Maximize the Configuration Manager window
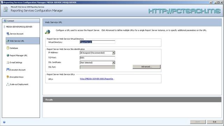Image resolution: width=224 pixels, height=126 pixels. click(218, 2)
